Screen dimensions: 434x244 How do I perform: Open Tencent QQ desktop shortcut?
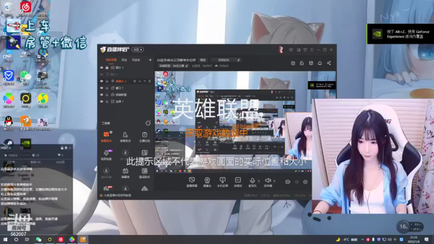click(x=9, y=123)
